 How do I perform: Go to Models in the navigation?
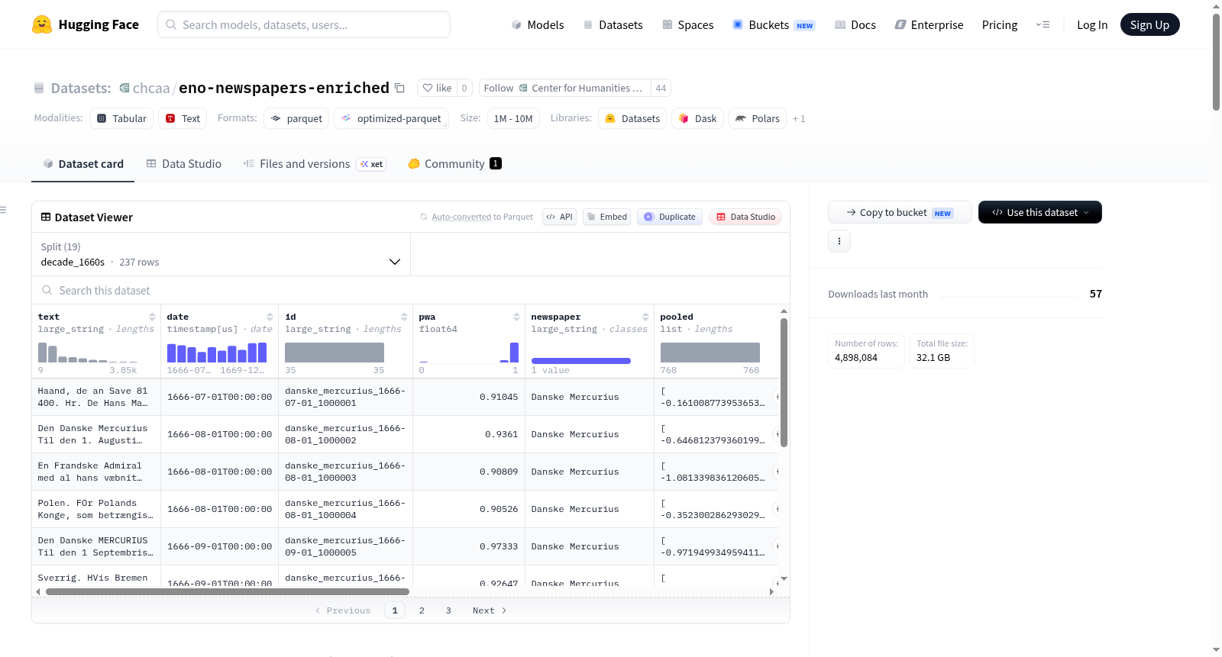coord(538,24)
